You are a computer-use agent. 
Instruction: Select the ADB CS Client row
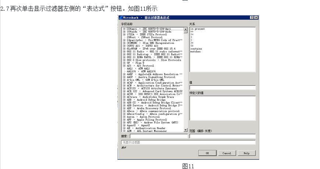click(x=155, y=103)
